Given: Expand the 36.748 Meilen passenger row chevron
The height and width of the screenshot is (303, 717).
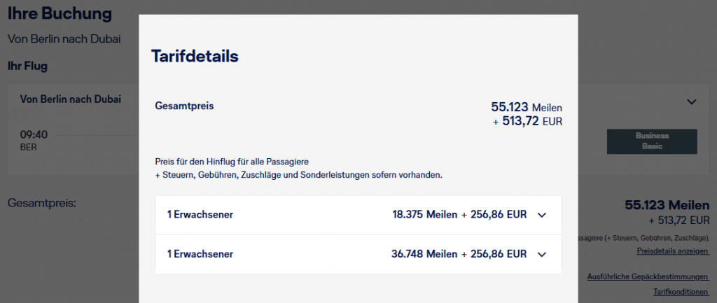Looking at the screenshot, I should [x=541, y=254].
